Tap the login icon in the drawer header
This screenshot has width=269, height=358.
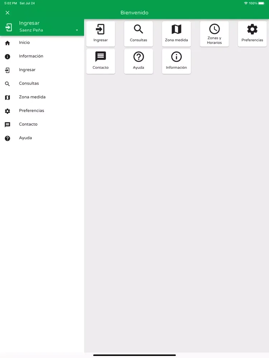point(9,28)
